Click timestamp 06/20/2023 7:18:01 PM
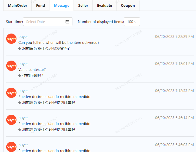This screenshot has width=196, height=152. click(174, 64)
